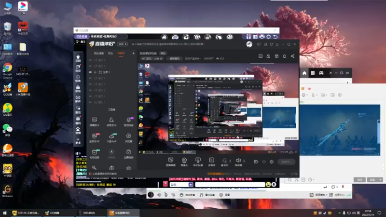The image size is (386, 217).
Task: Click the game chat message input field
Action: coord(230,185)
